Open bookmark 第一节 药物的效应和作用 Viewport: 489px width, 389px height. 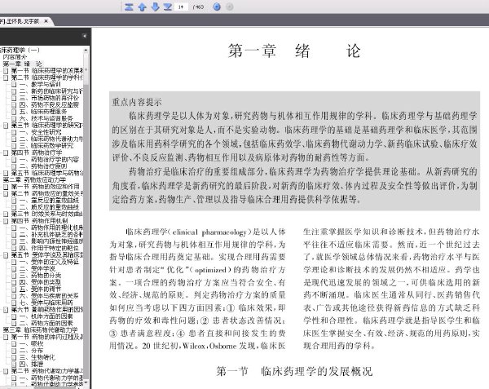click(x=46, y=187)
